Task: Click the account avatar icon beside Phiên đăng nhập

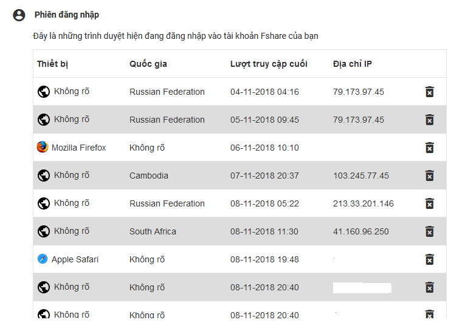Action: 19,15
